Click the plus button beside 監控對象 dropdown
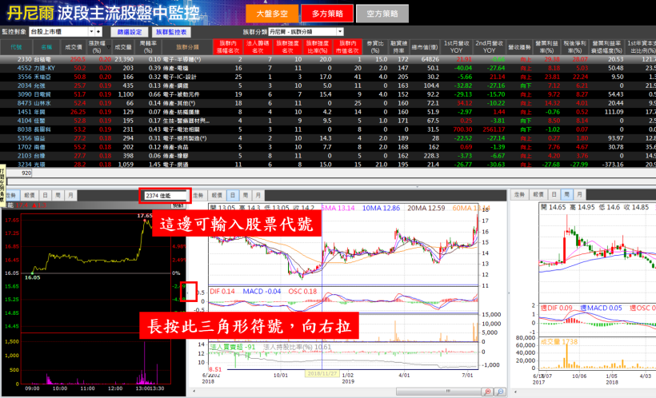Screen dimensions: 656x398 click(98, 32)
